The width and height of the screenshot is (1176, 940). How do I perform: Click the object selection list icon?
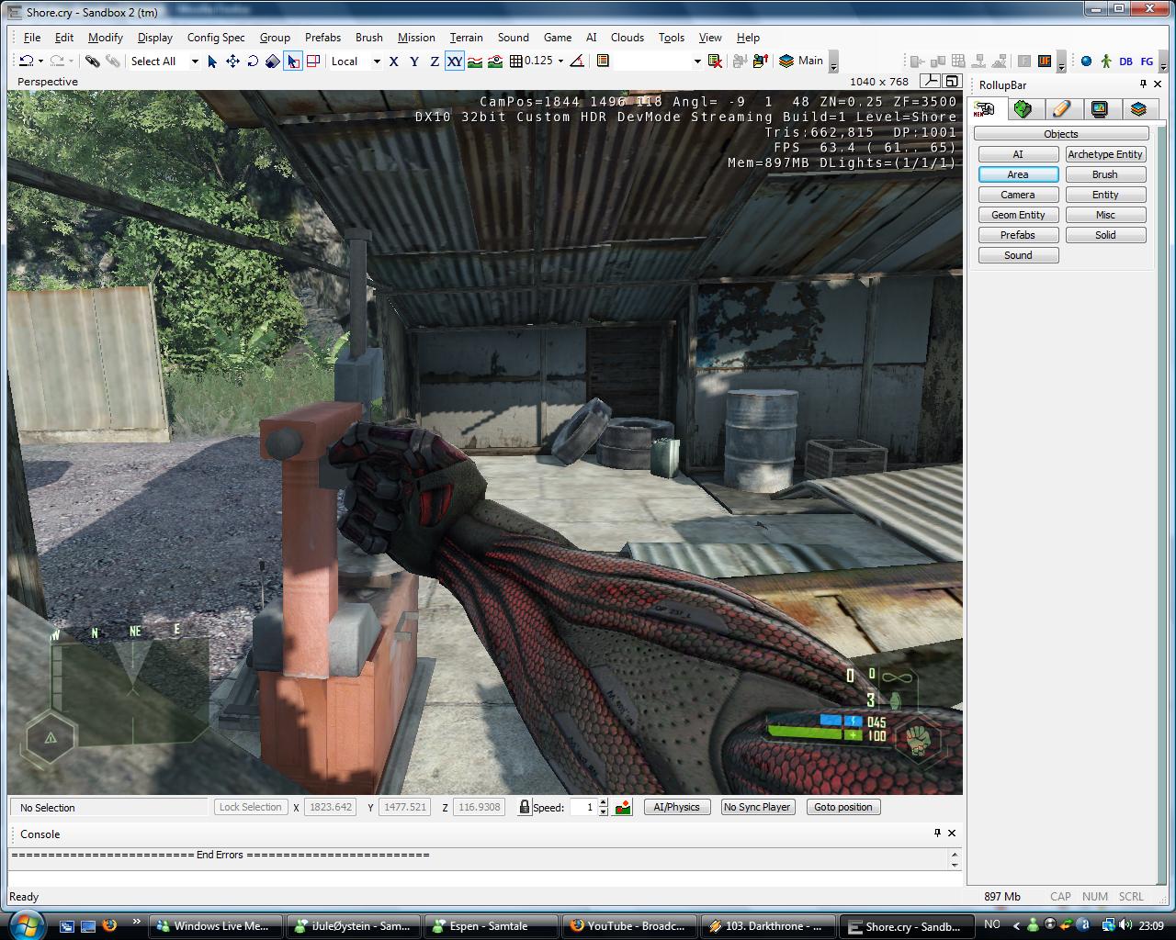click(603, 61)
